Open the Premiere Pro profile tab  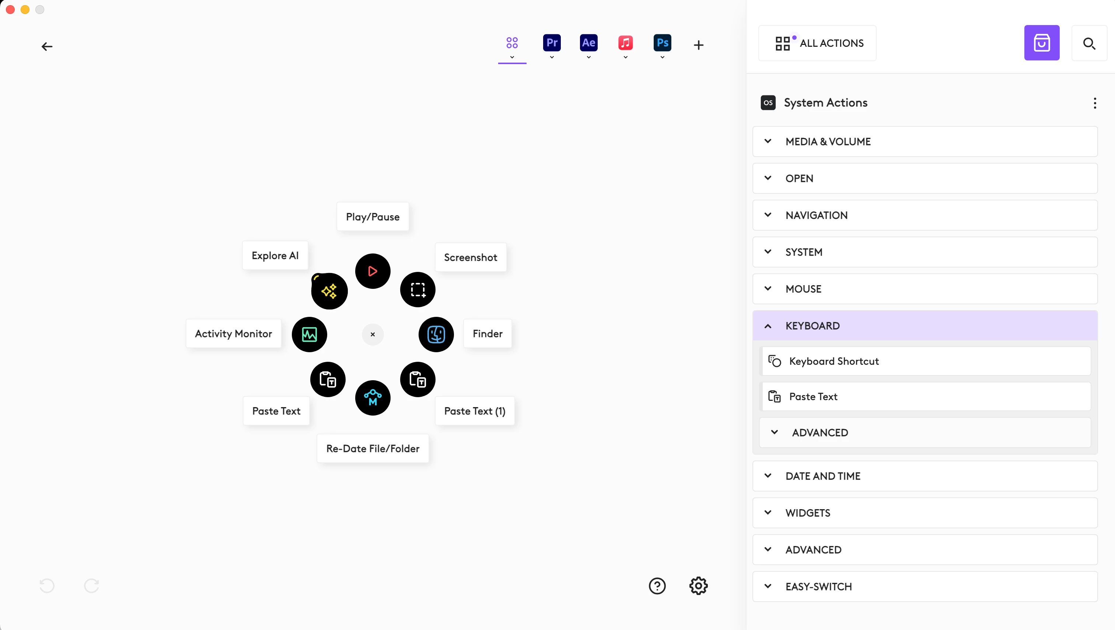(552, 43)
